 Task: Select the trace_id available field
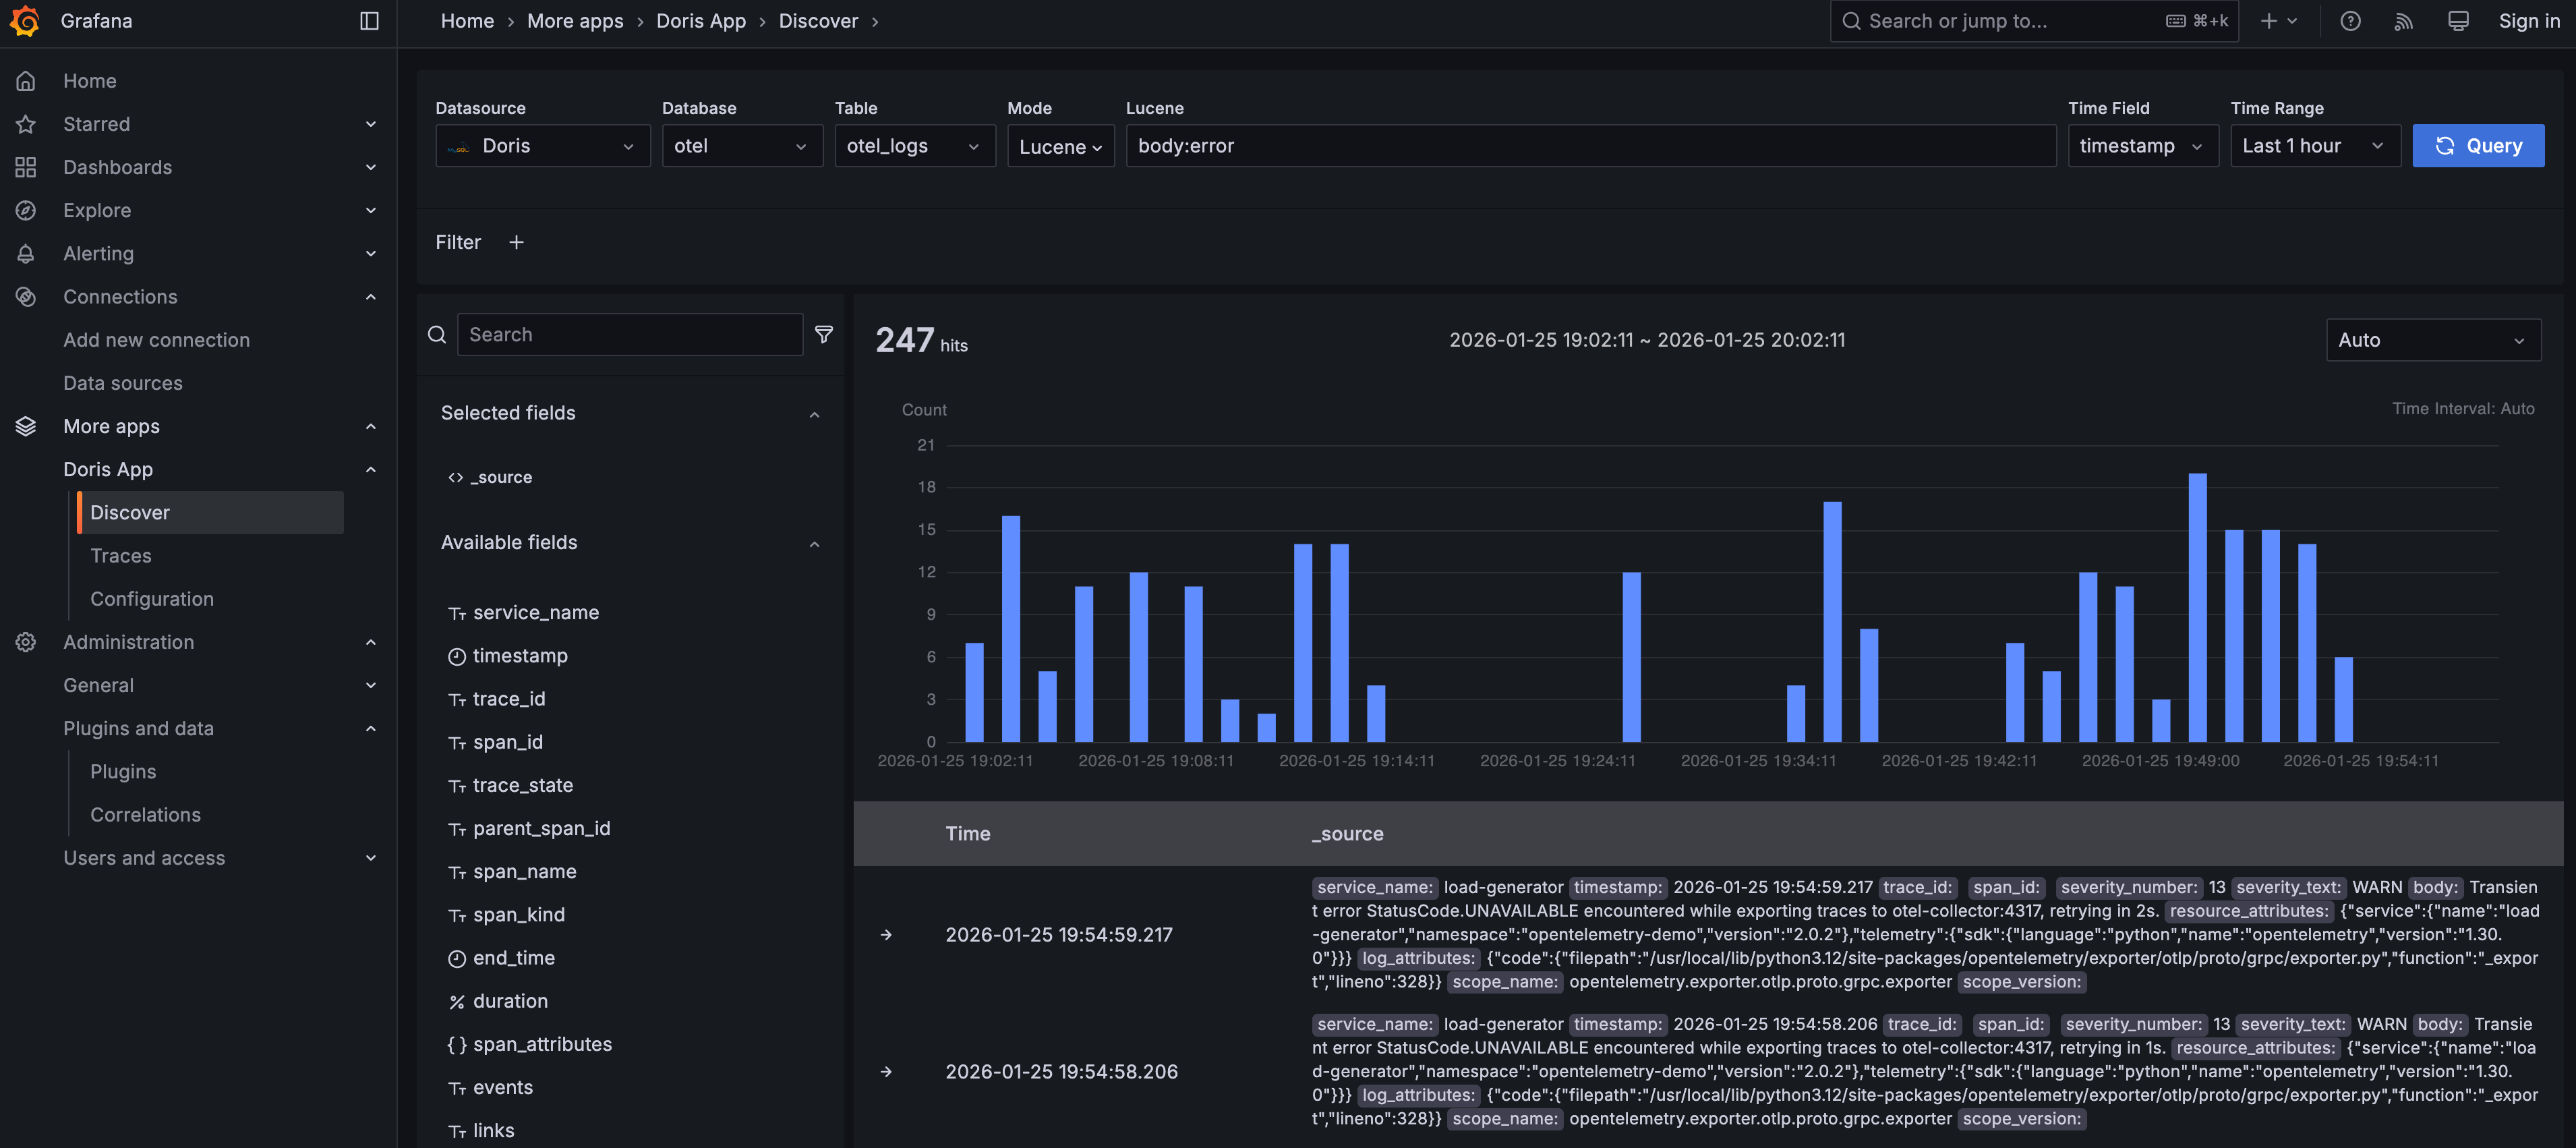[509, 699]
